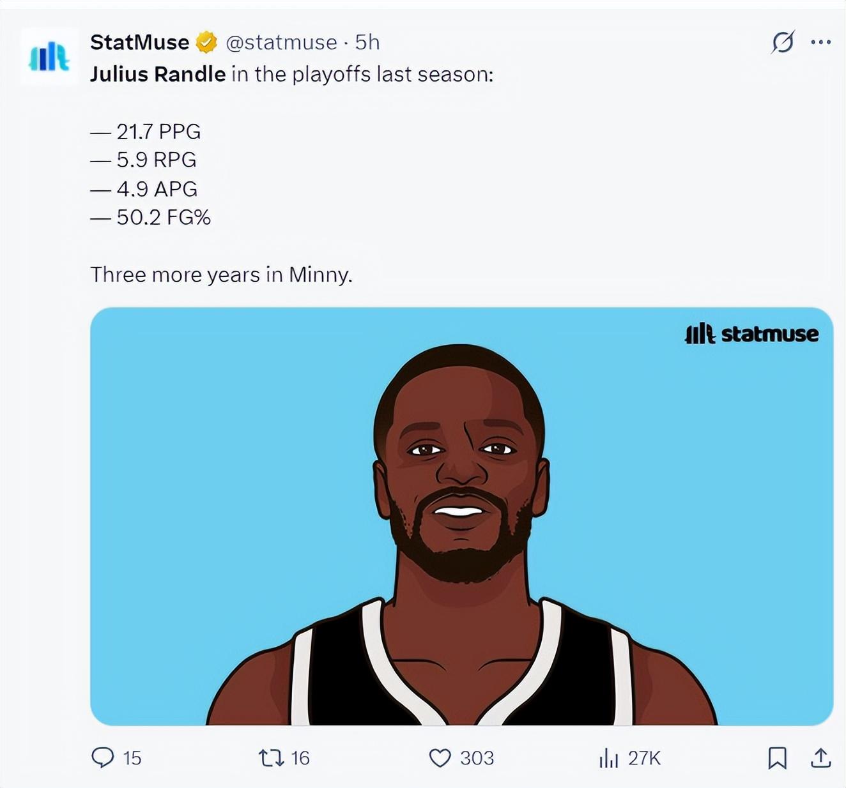Click the Grok icon on the post

(x=783, y=42)
